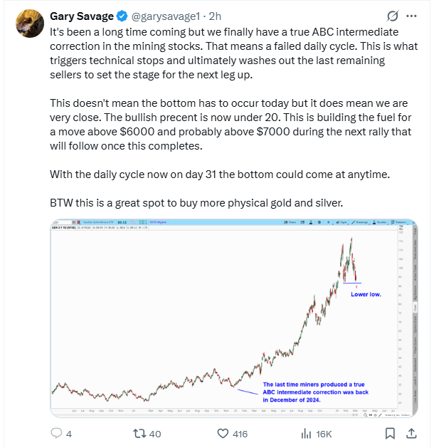The width and height of the screenshot is (434, 448).
Task: Click the Grok explain-post icon
Action: point(391,16)
